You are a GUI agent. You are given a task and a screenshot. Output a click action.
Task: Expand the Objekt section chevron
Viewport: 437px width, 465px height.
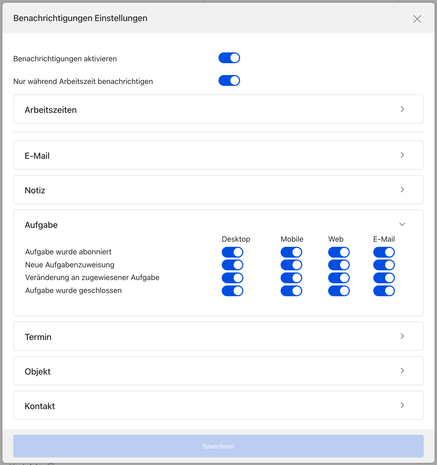click(x=402, y=371)
